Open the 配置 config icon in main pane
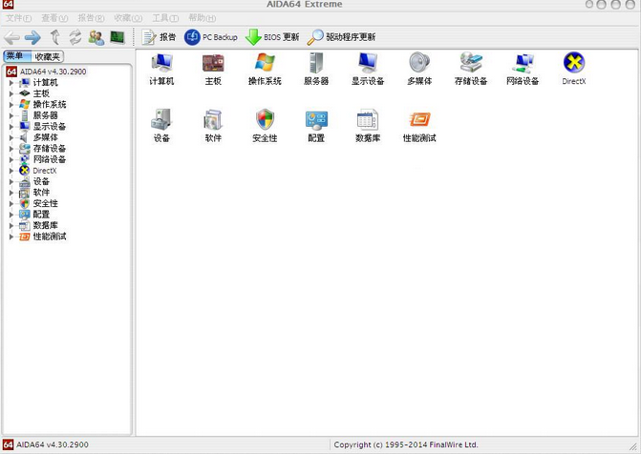The height and width of the screenshot is (454, 641). coord(316,125)
